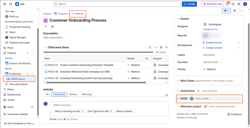The width and height of the screenshot is (250, 128).
Task: Click plus icon next to Production
Action: pyautogui.click(x=27, y=74)
